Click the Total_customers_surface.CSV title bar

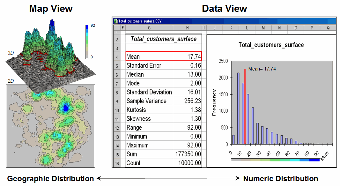click(223, 21)
